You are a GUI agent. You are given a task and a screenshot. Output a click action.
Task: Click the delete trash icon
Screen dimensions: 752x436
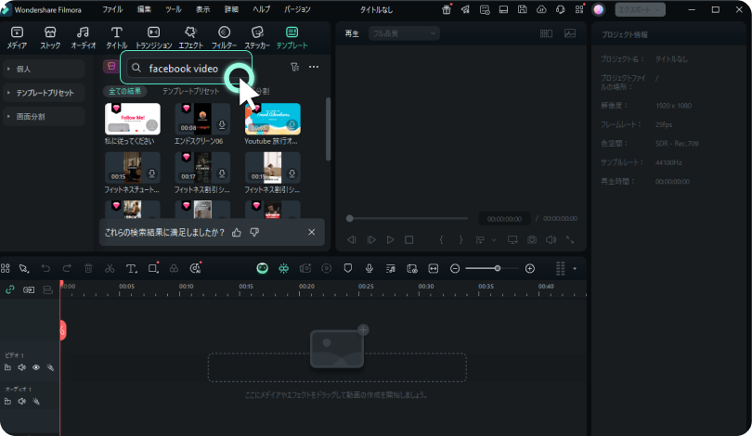point(88,268)
